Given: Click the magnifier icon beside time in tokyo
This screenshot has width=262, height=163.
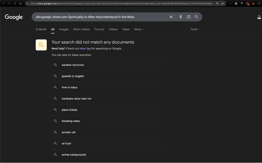Looking at the screenshot, I should pos(55,87).
